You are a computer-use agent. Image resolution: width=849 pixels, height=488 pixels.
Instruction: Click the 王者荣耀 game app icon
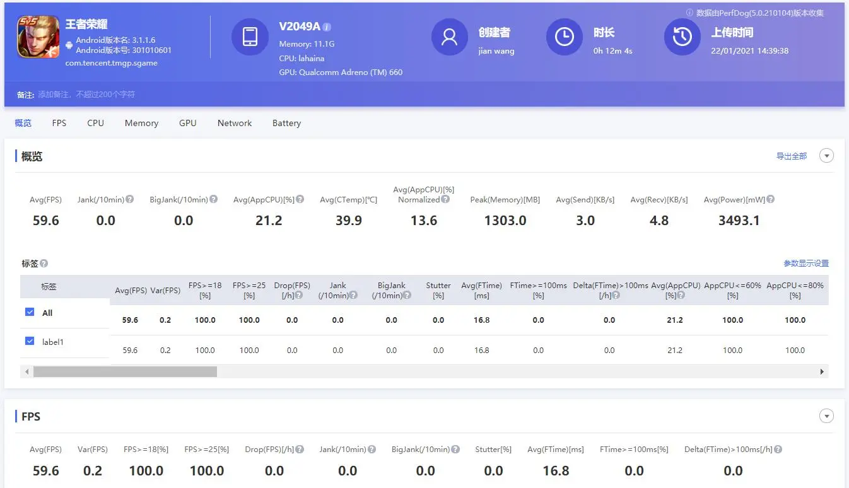pyautogui.click(x=38, y=37)
